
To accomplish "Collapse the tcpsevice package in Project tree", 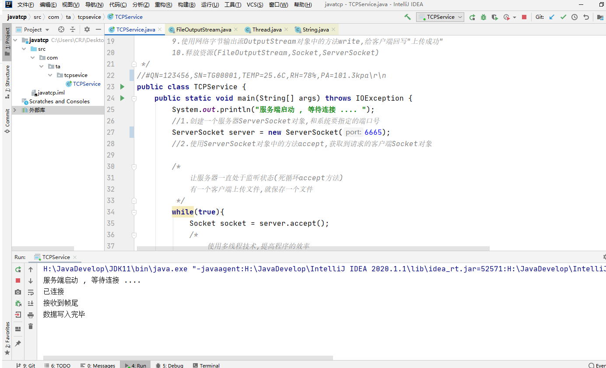I will pos(49,75).
